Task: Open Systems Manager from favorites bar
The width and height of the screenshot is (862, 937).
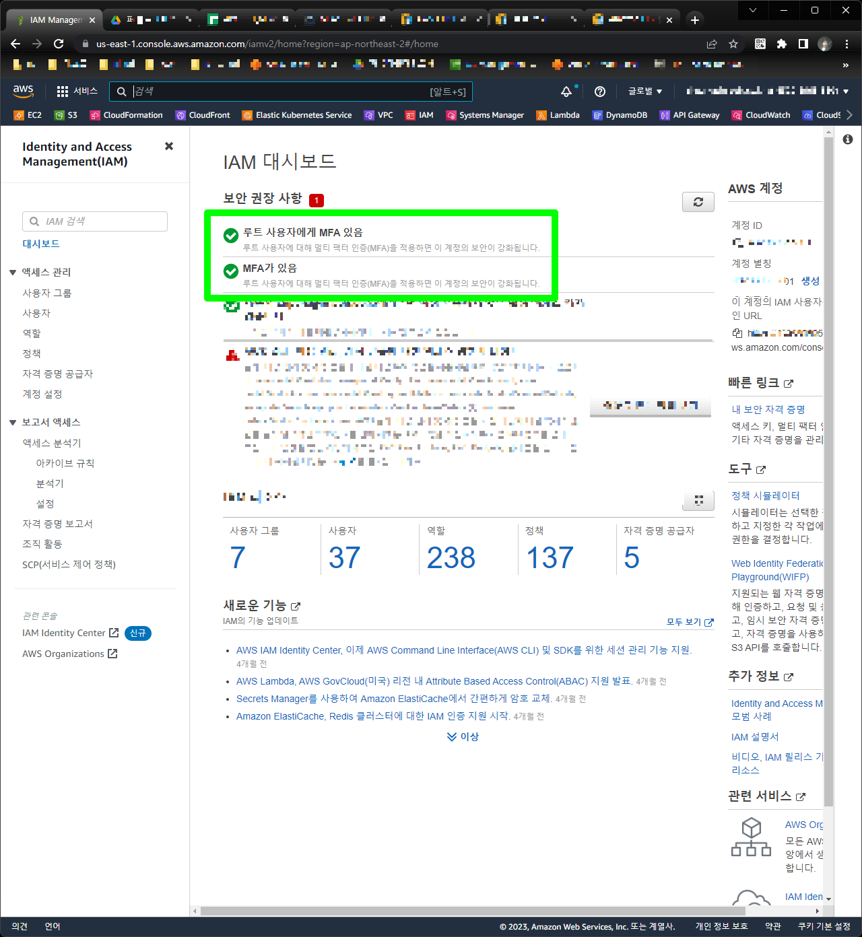Action: [x=485, y=115]
